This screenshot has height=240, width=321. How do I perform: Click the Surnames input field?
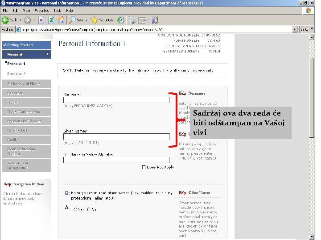116,100
